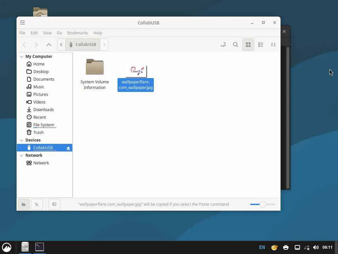Switch to list view
The image size is (338, 254).
[x=261, y=45]
